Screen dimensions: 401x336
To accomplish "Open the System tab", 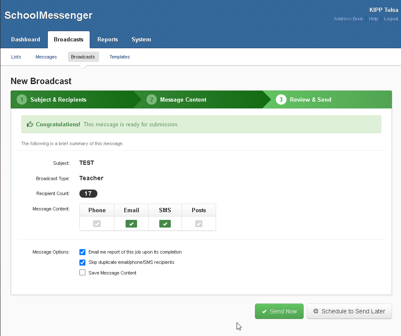I will click(141, 39).
